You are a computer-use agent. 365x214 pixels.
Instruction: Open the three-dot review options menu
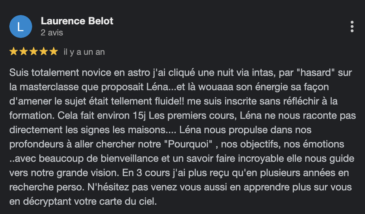[x=352, y=26]
